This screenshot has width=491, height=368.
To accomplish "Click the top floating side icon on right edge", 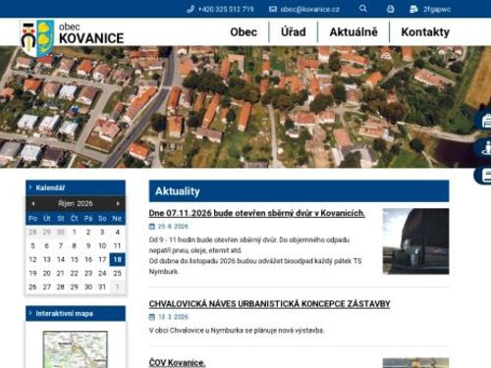I will pyautogui.click(x=484, y=121).
